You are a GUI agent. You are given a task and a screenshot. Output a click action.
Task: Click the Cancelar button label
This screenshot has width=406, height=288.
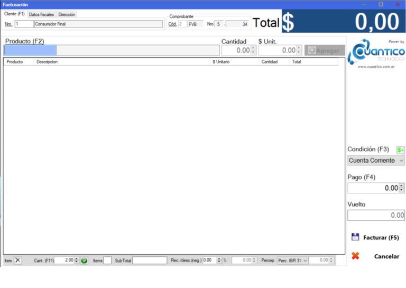click(x=386, y=256)
